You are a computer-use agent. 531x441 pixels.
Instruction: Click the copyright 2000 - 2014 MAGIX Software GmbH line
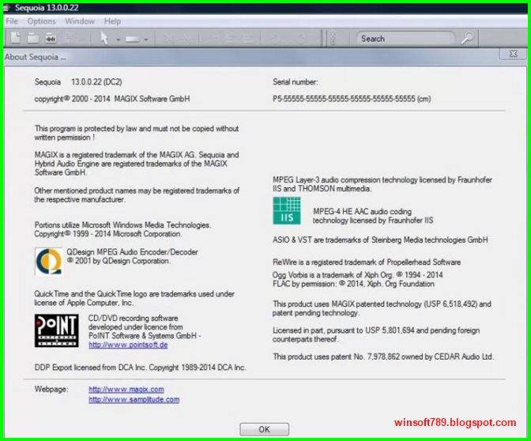(x=112, y=99)
